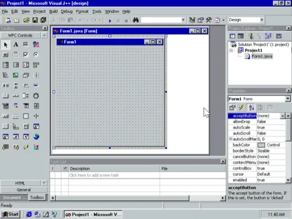Click the Open Project folder icon
This screenshot has height=219, width=292.
tap(26, 20)
